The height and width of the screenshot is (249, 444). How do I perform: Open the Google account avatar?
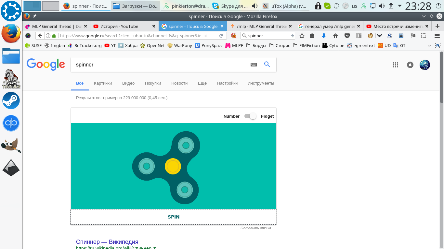point(425,65)
